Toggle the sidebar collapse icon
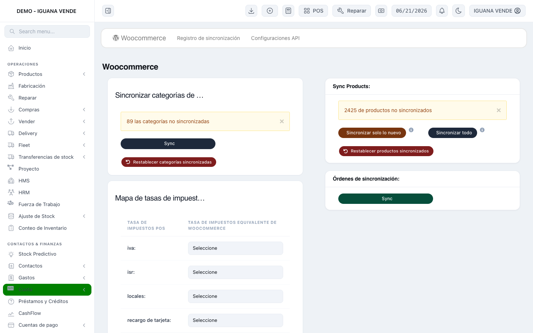 tap(108, 11)
